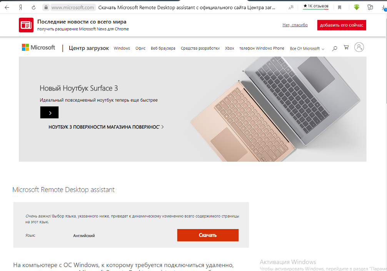Expand the Все От Microsoft dropdown

[307, 49]
